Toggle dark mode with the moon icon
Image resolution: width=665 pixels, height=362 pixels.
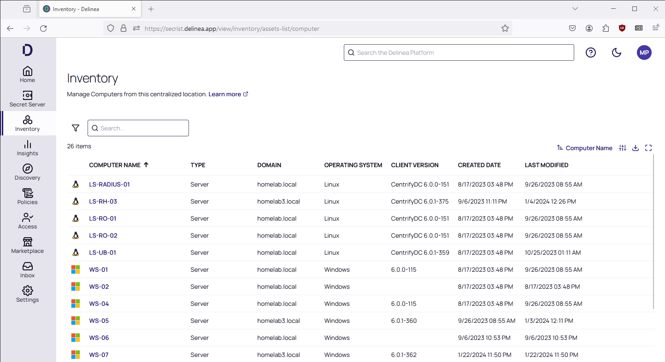point(617,53)
